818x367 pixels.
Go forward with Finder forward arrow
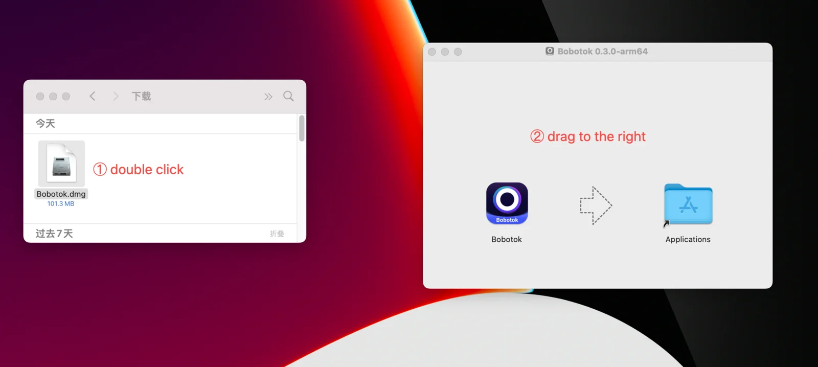[x=116, y=96]
